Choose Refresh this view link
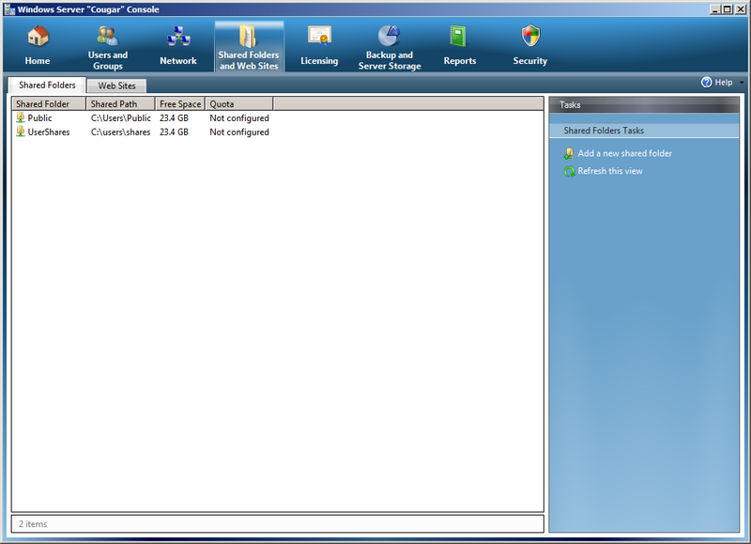Image resolution: width=751 pixels, height=544 pixels. coord(609,171)
